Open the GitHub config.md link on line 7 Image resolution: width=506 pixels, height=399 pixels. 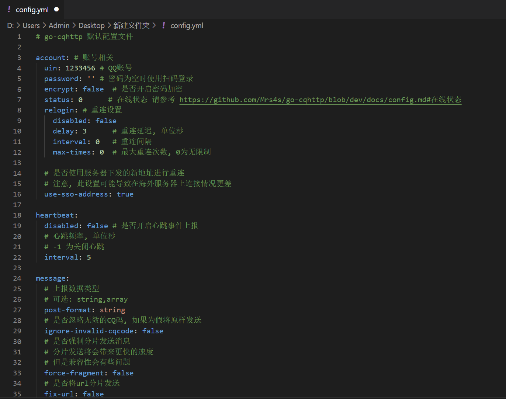(x=320, y=100)
